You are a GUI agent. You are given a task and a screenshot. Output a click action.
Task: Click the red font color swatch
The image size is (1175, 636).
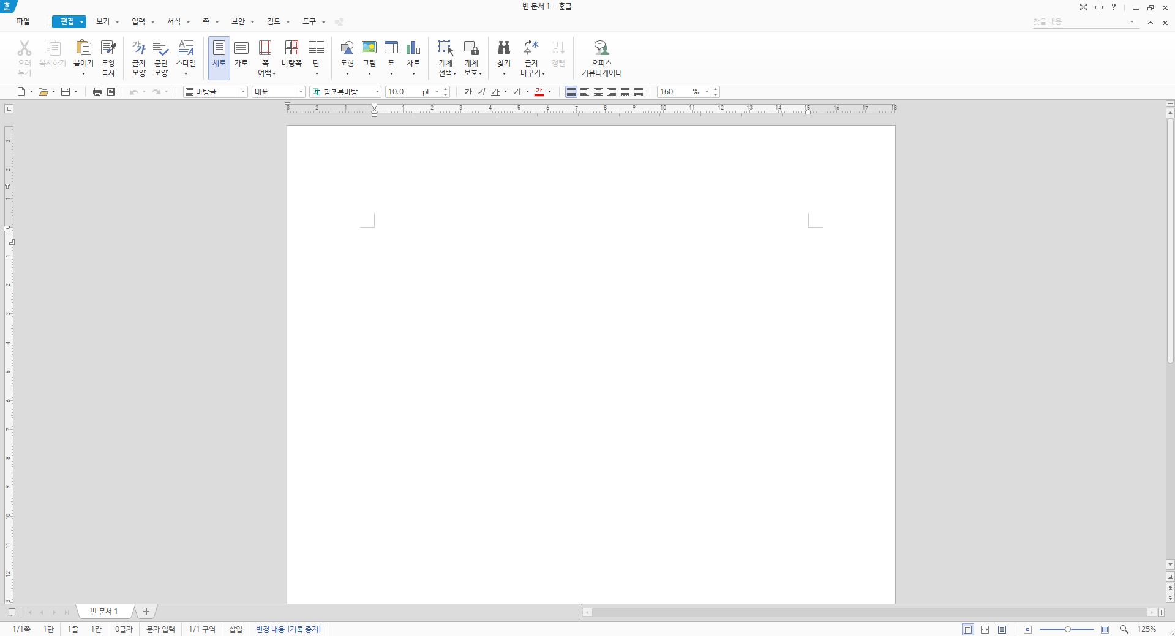pos(539,92)
